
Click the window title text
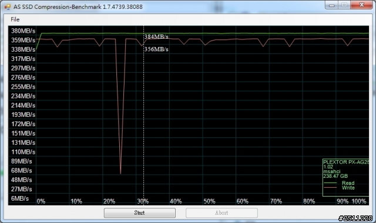click(x=78, y=6)
